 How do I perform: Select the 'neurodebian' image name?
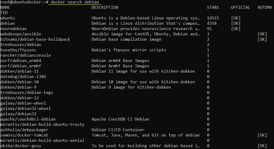click(x=13, y=29)
